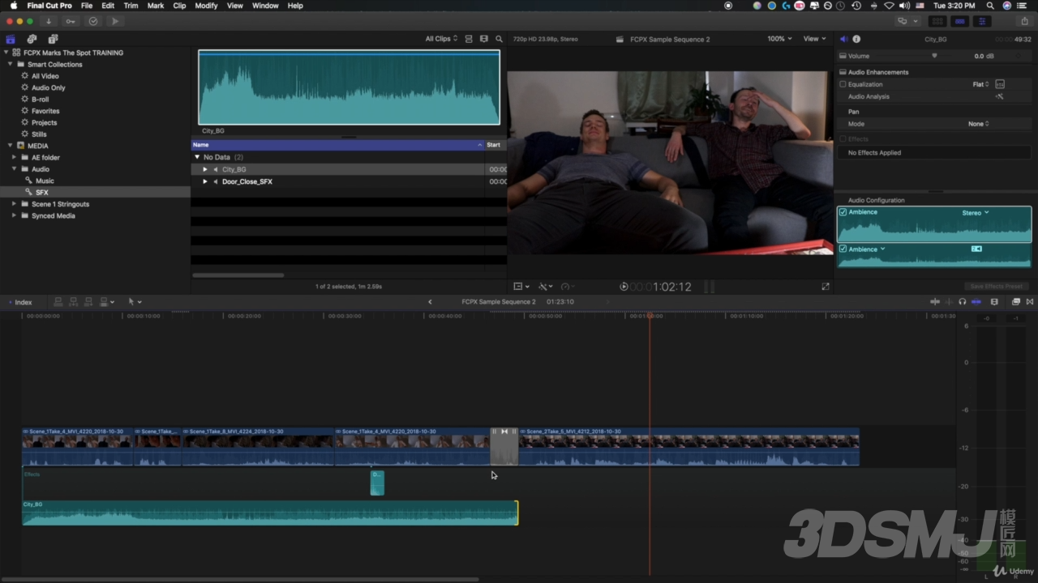Show the Libraries sidebar clapper icon
The height and width of the screenshot is (583, 1038).
coord(11,39)
